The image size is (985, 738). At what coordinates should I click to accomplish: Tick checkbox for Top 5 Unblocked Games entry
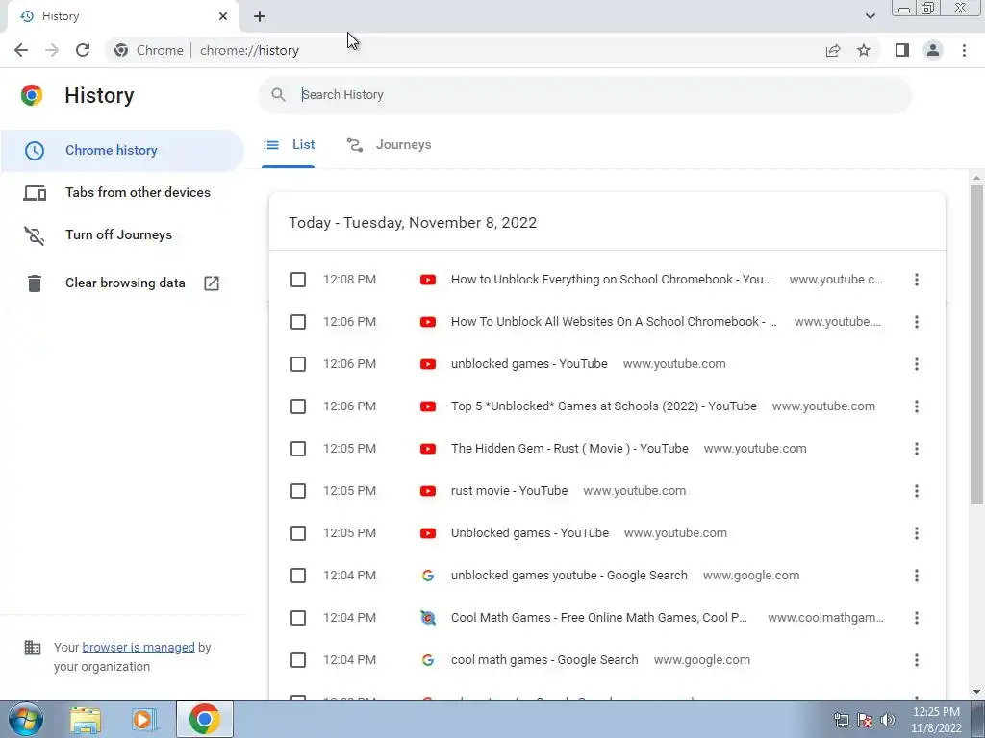298,406
